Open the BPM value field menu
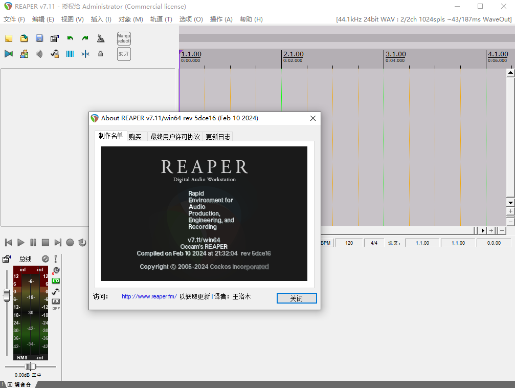This screenshot has height=388, width=515. point(349,243)
